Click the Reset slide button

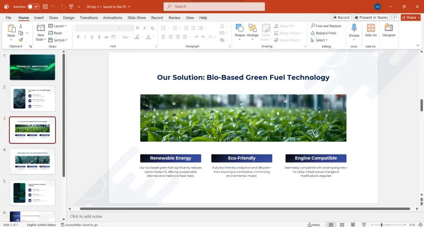click(55, 33)
